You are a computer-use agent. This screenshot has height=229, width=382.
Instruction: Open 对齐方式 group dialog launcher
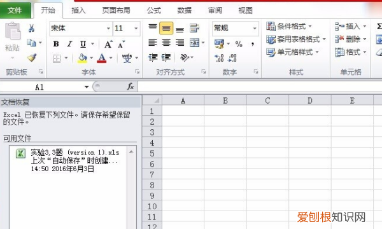tap(204, 71)
